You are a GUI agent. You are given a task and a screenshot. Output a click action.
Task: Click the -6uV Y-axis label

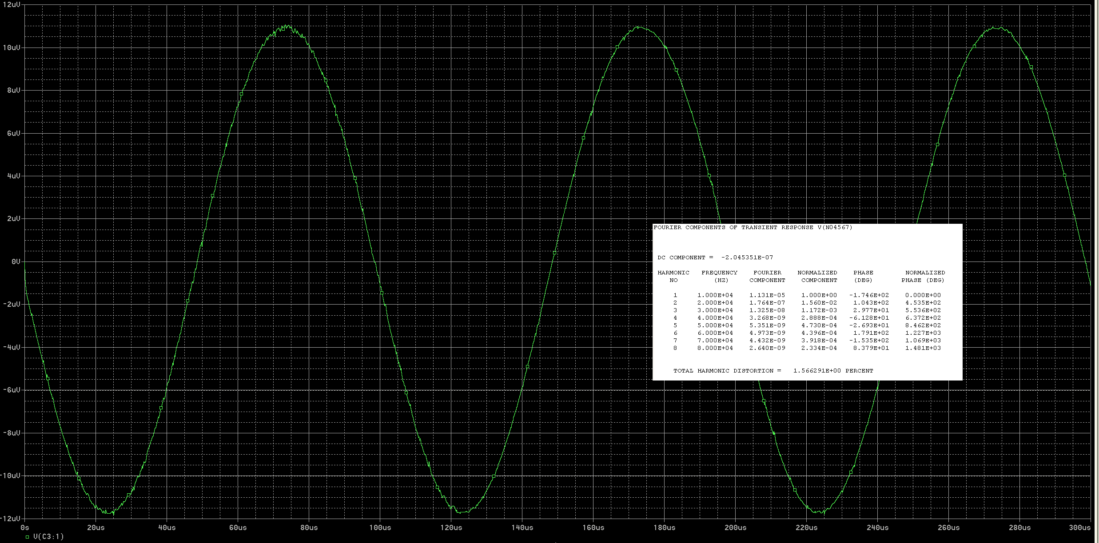(12, 390)
